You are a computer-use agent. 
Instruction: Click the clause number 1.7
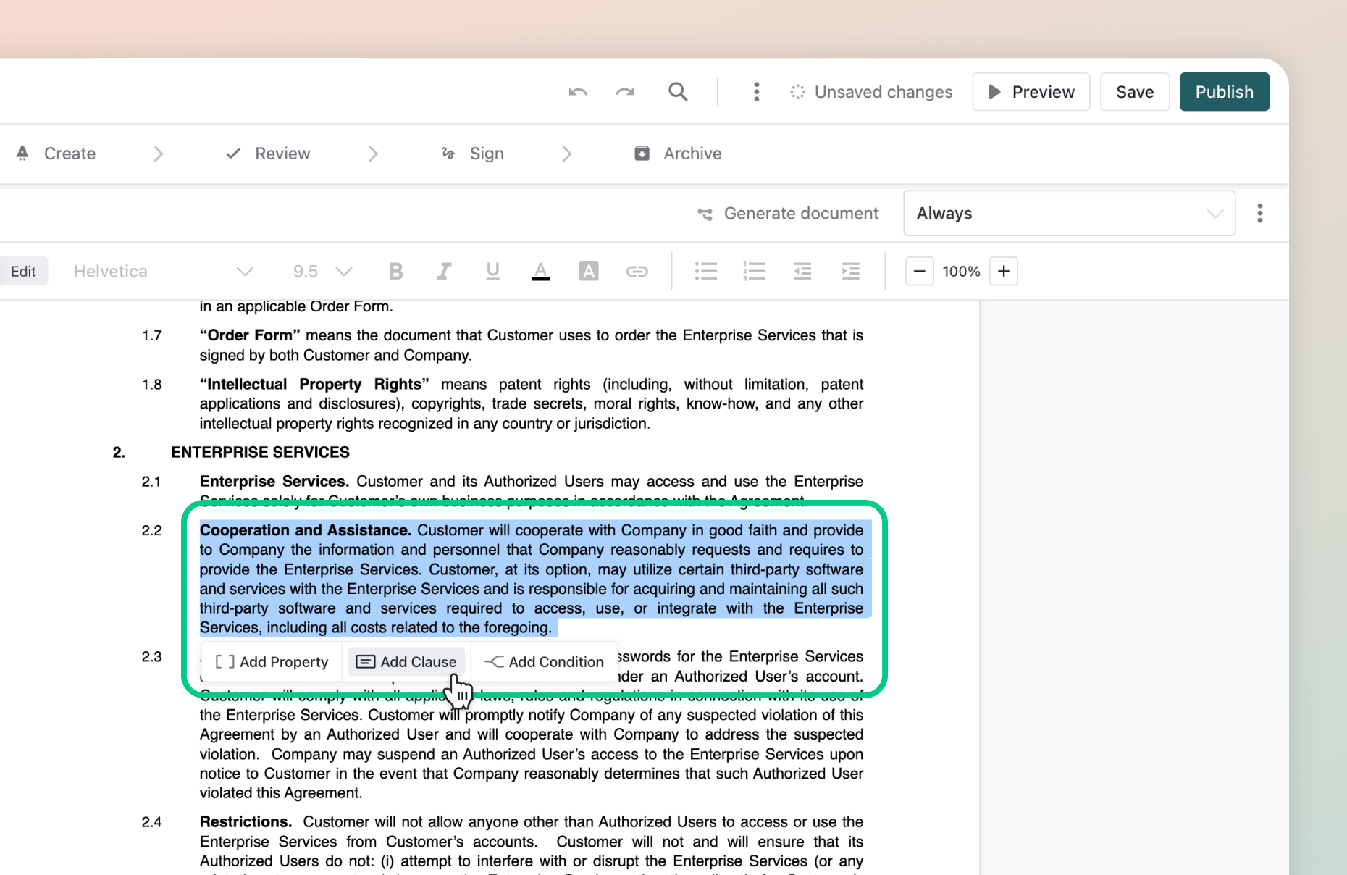152,335
